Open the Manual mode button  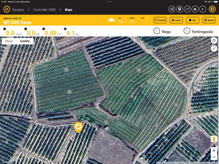(x=209, y=20)
